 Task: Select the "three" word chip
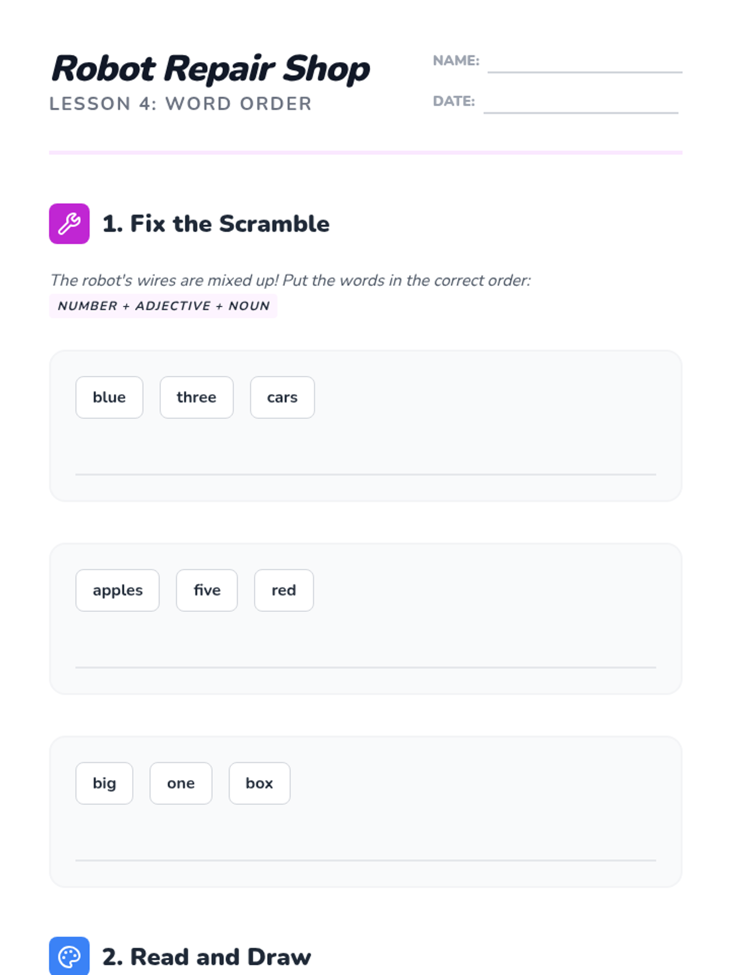tap(196, 397)
